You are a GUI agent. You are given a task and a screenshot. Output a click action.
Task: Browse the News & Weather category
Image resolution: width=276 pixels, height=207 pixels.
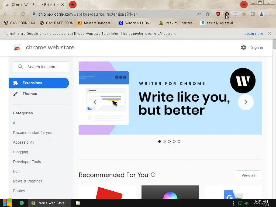[x=27, y=181]
